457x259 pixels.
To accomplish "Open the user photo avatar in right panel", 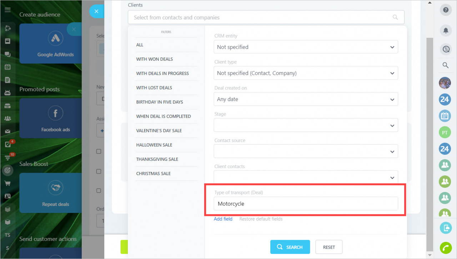I will point(445,83).
